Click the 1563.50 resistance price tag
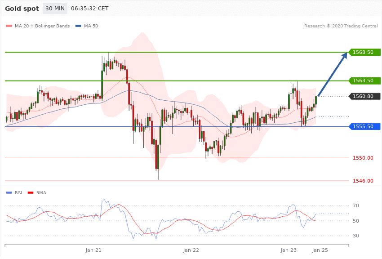 (x=365, y=80)
